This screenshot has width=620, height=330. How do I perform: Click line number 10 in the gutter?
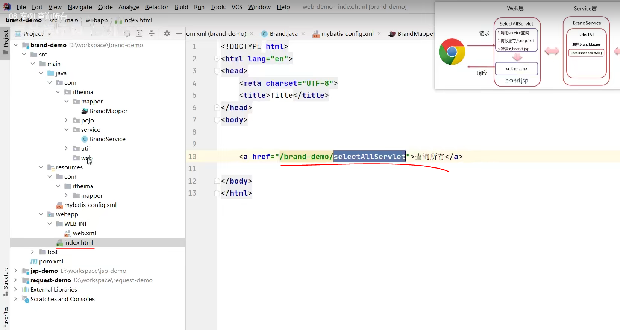pyautogui.click(x=192, y=157)
